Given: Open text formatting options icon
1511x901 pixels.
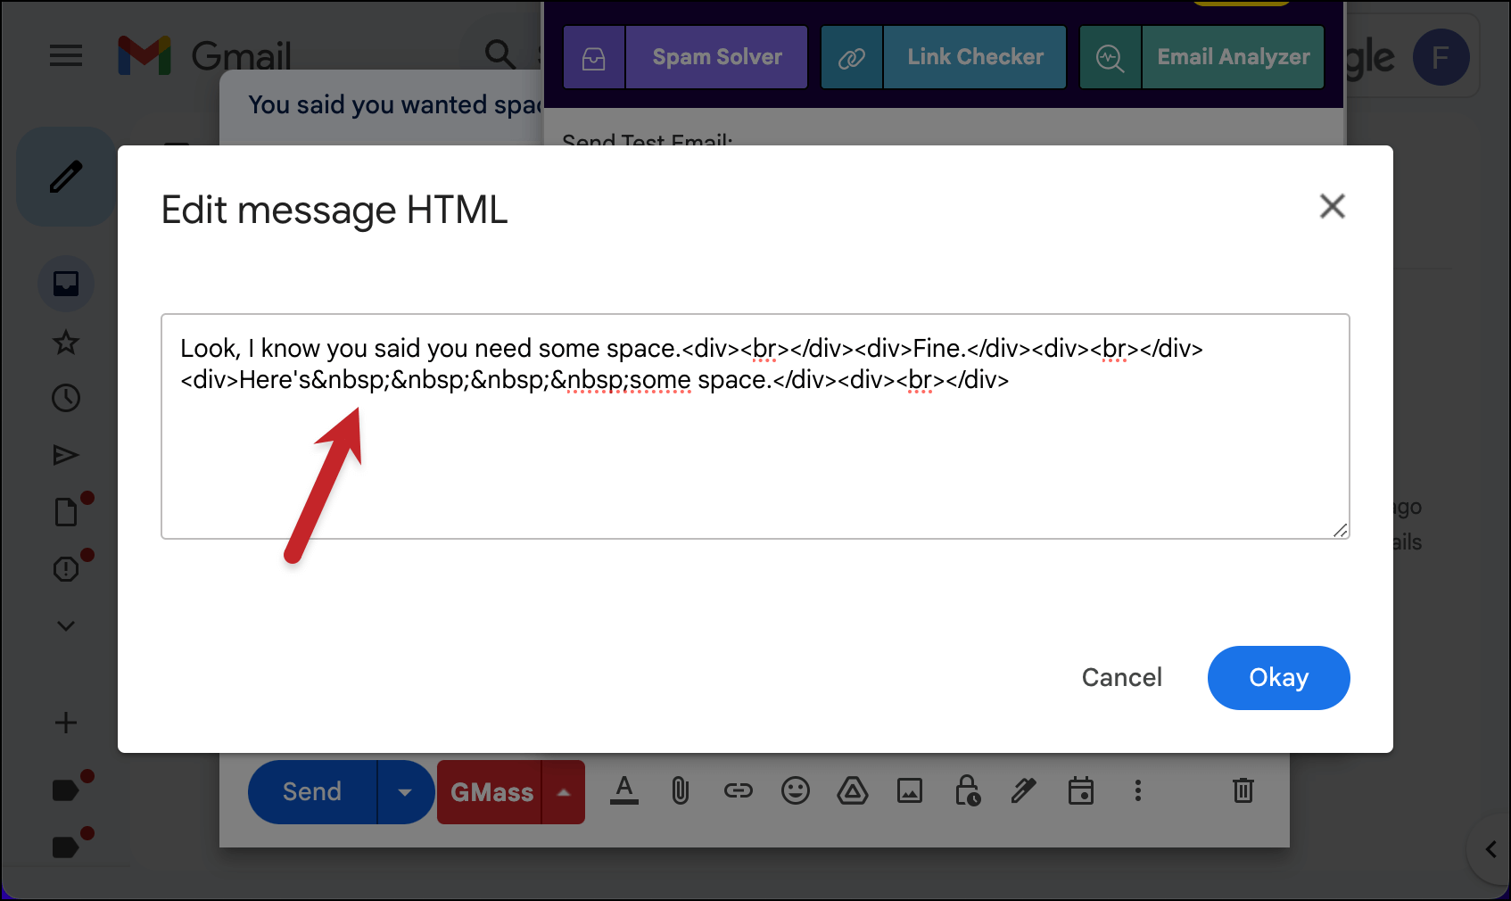Looking at the screenshot, I should click(x=624, y=790).
